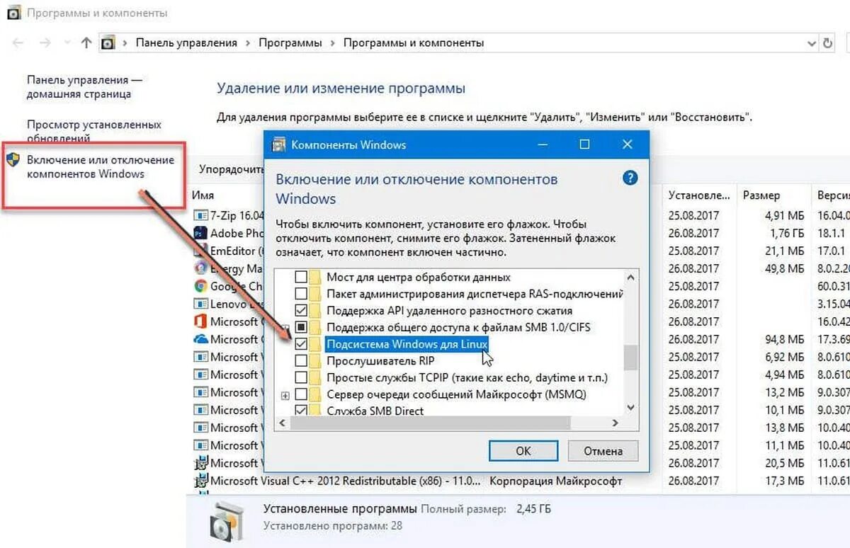Click Отмена button in dialog
Viewport: 850px width, 548px height.
(x=603, y=450)
